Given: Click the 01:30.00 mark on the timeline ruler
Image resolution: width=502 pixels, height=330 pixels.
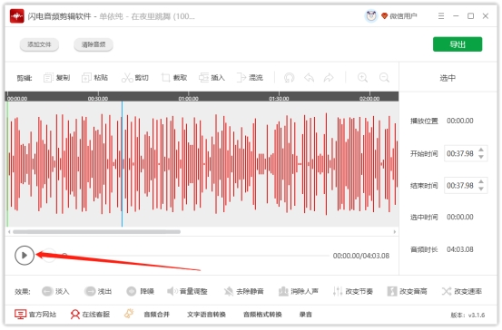Looking at the screenshot, I should coord(279,99).
